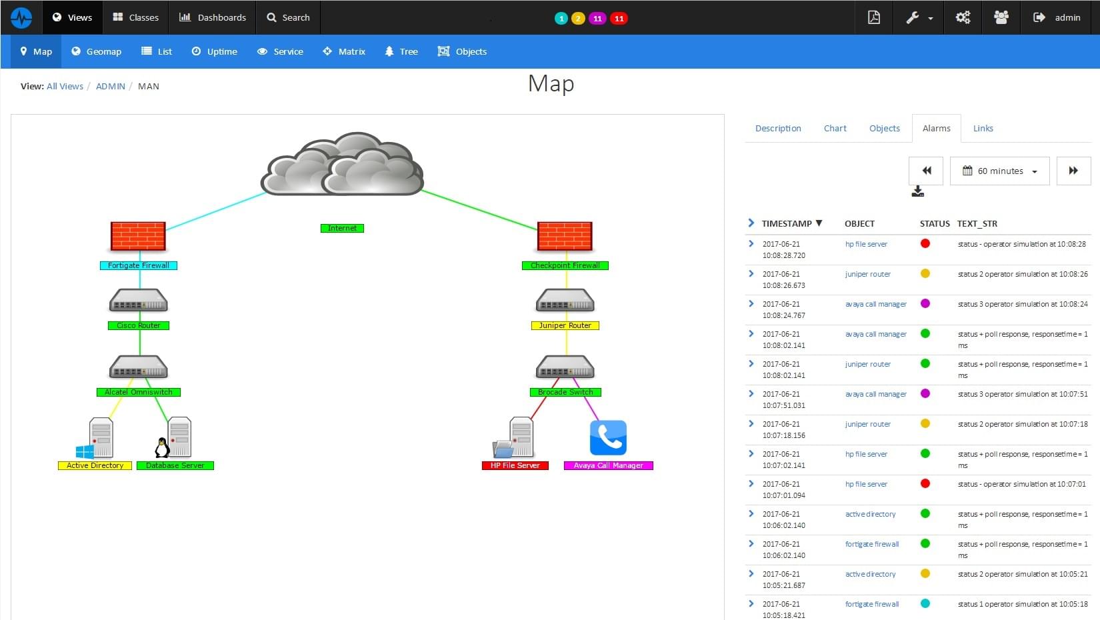
Task: Click the admin logout item
Action: point(1057,17)
